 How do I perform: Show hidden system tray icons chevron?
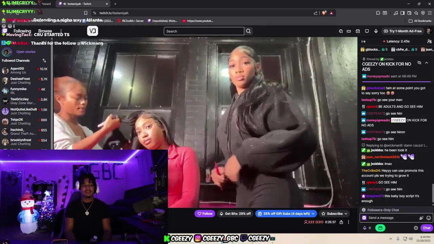(390, 239)
